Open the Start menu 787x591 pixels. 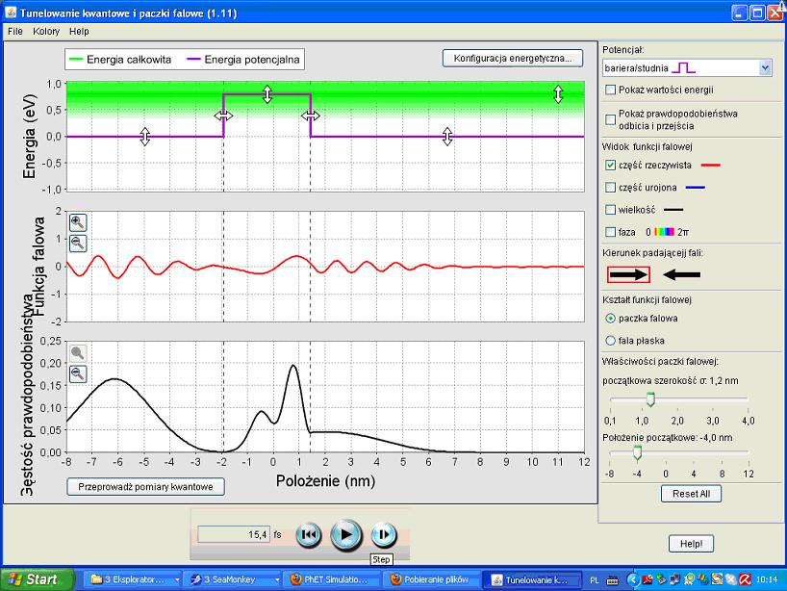click(x=38, y=579)
